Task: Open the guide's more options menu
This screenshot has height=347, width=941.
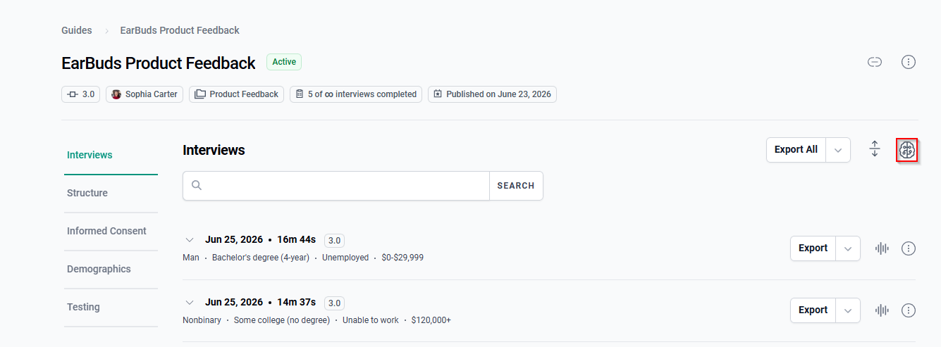Action: [909, 62]
